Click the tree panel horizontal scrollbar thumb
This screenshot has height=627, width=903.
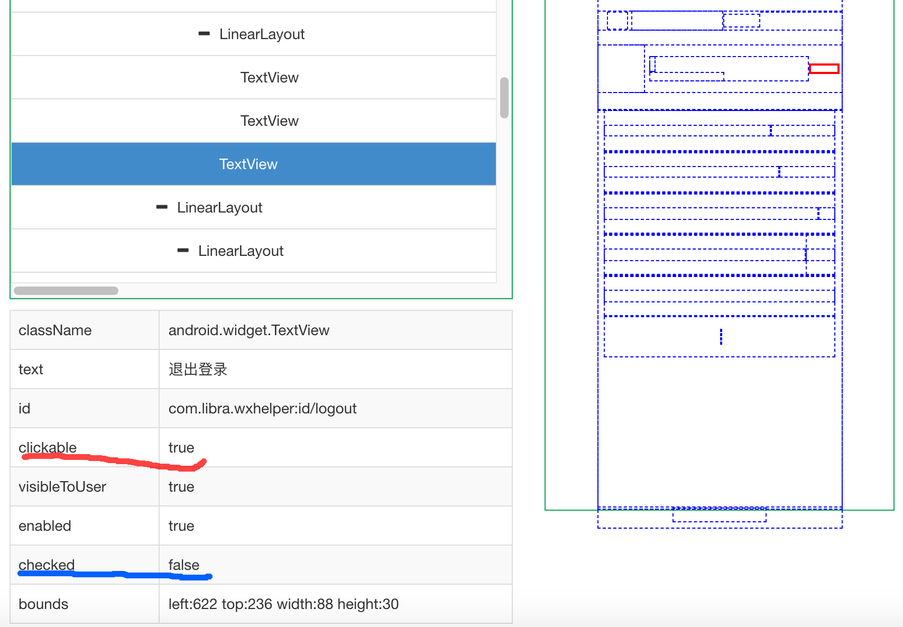coord(66,291)
